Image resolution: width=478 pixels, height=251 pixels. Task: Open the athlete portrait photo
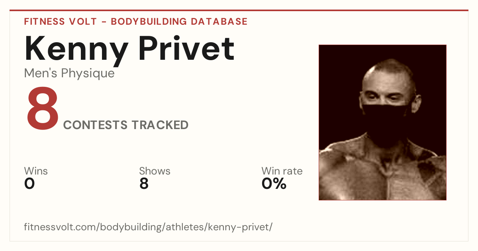tap(382, 122)
